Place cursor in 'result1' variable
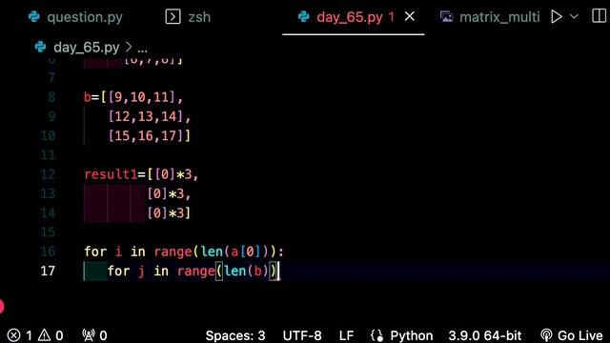 (x=111, y=174)
